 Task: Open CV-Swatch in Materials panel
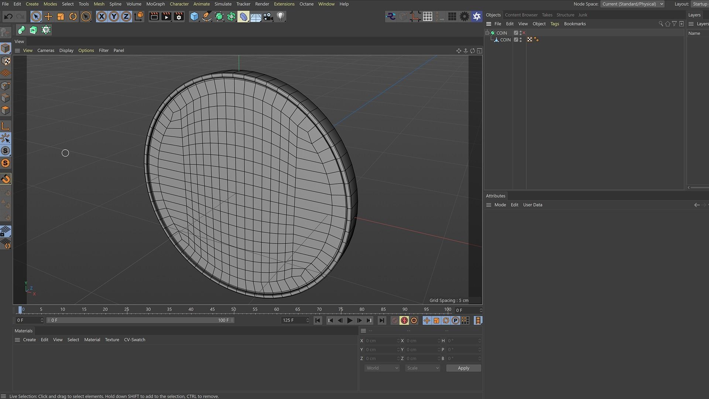[134, 340]
